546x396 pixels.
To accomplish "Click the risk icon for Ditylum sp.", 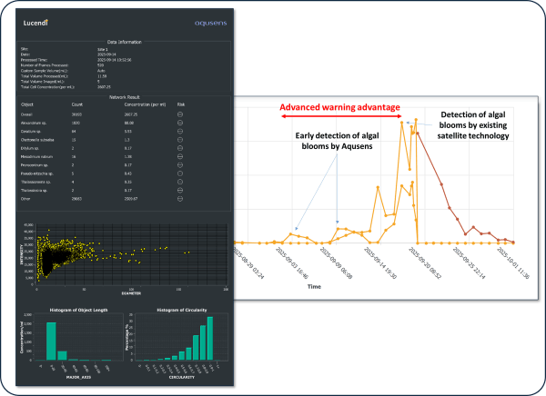I will (180, 148).
